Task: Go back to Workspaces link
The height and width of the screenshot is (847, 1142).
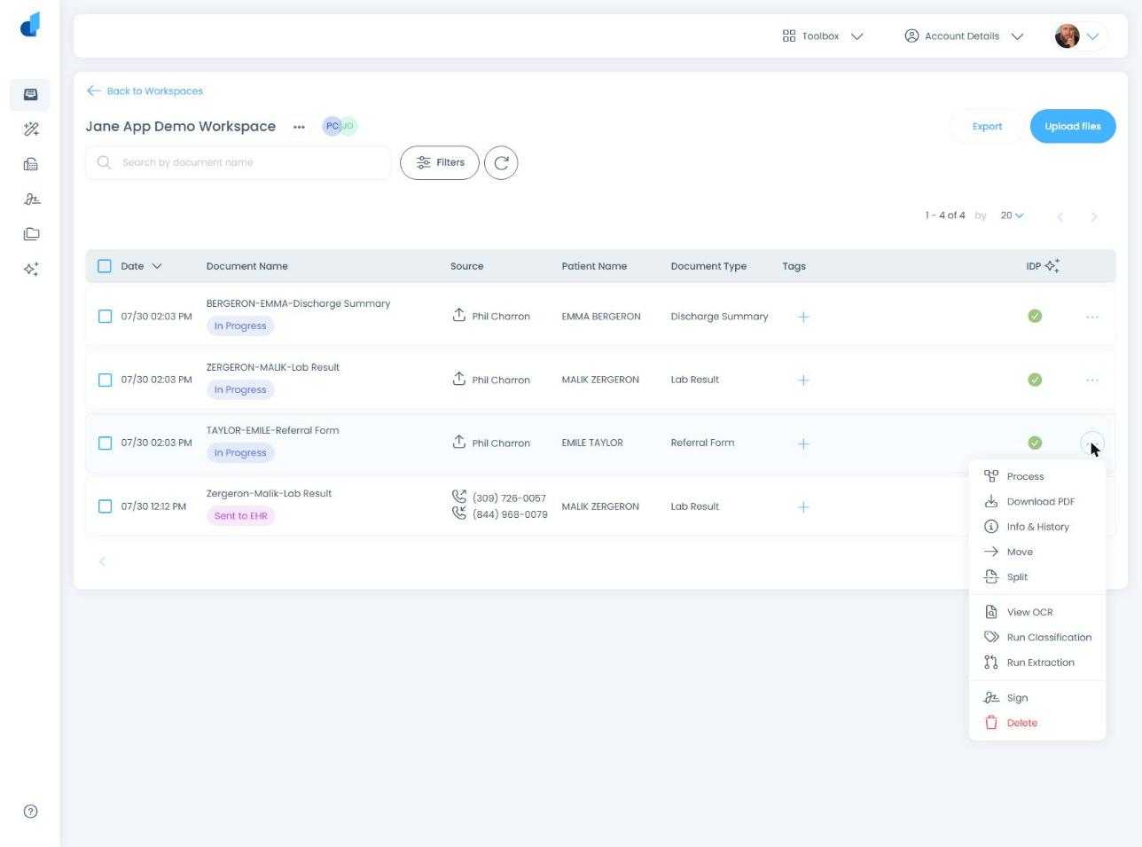Action: tap(145, 91)
